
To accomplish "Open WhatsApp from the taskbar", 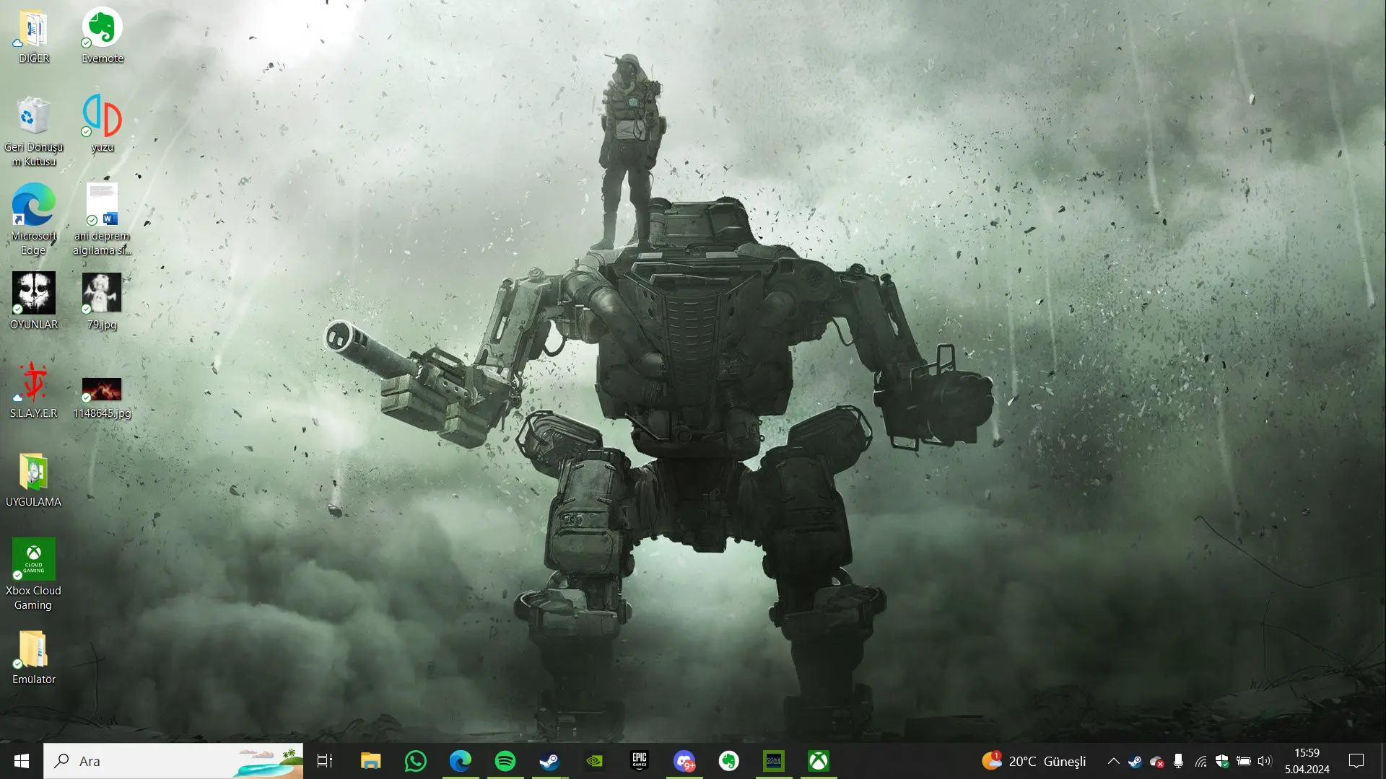I will coord(416,761).
